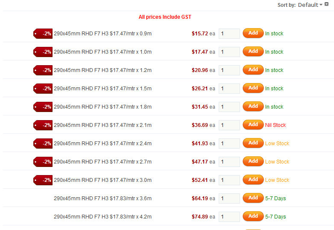The height and width of the screenshot is (230, 334).
Task: Add the $17.47 1.0m item to cart
Action: click(x=253, y=52)
